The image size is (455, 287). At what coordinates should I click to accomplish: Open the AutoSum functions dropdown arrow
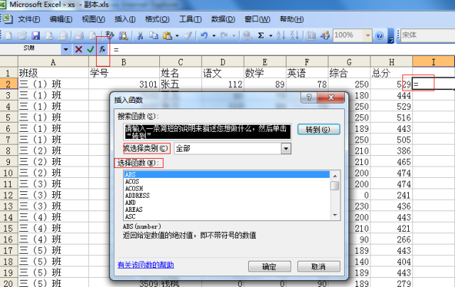point(270,36)
